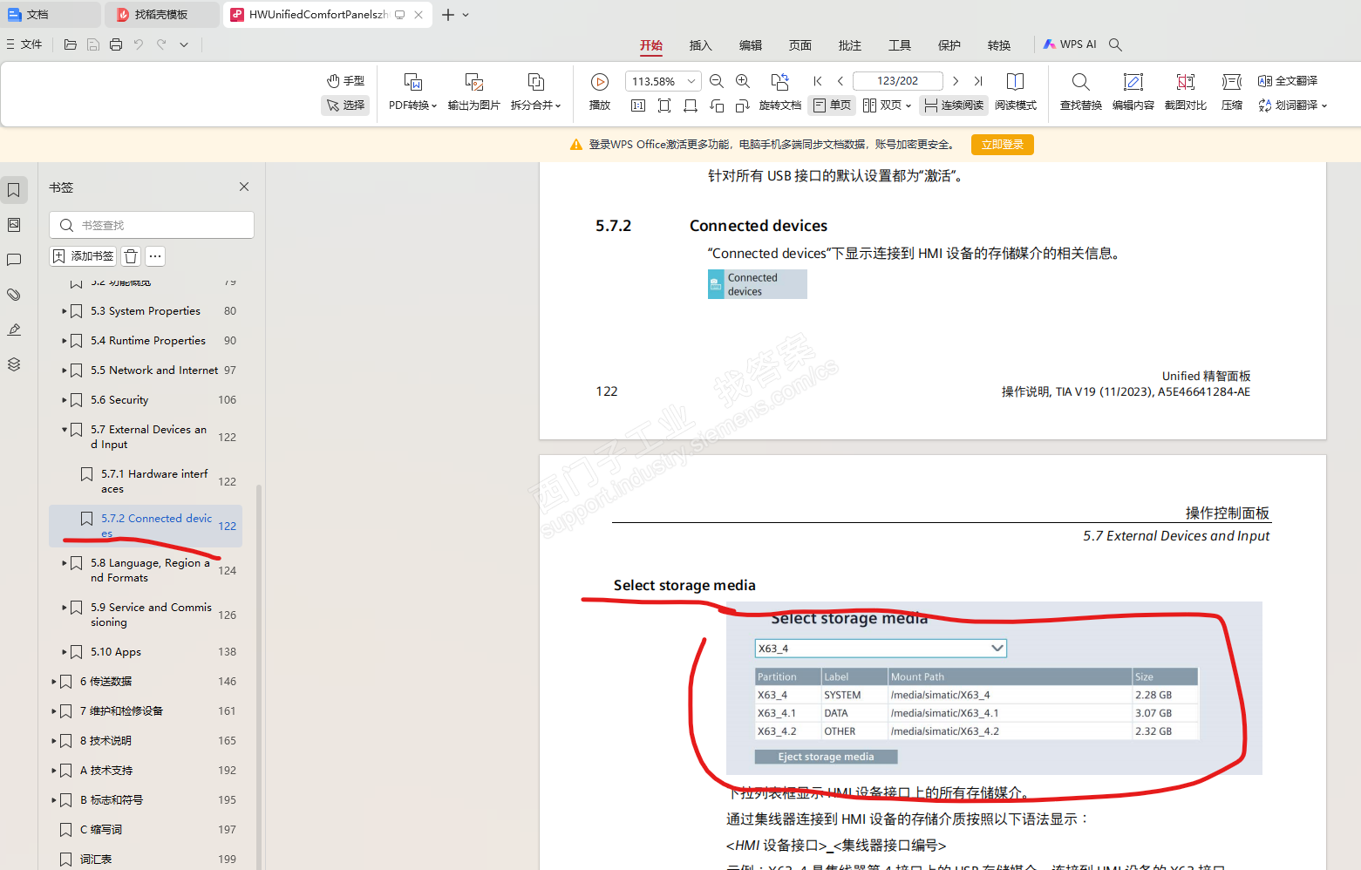Expand the 5.3 System Properties bookmark
This screenshot has width=1361, height=870.
tap(65, 311)
